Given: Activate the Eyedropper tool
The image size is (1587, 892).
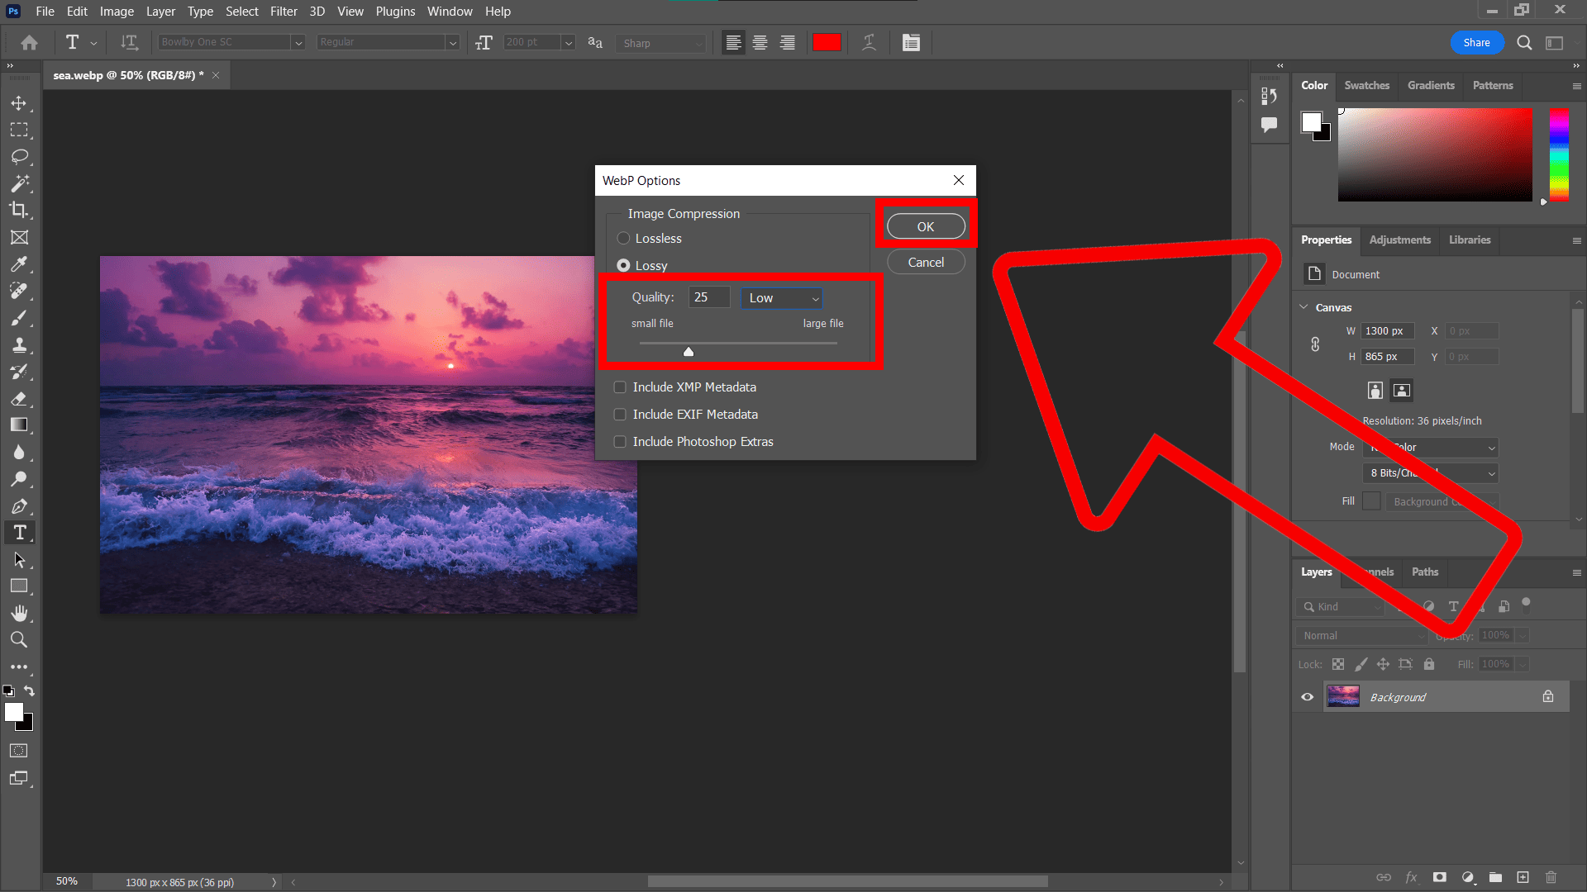Looking at the screenshot, I should pyautogui.click(x=20, y=264).
